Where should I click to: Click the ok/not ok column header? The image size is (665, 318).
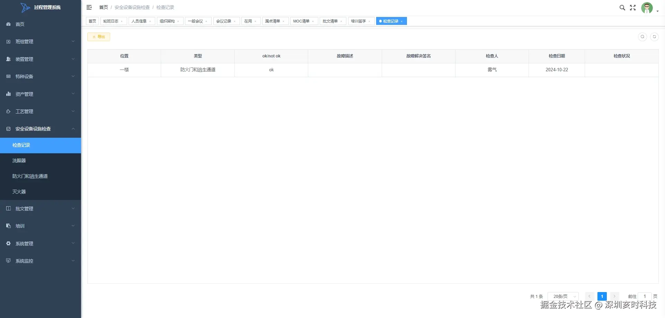click(272, 56)
